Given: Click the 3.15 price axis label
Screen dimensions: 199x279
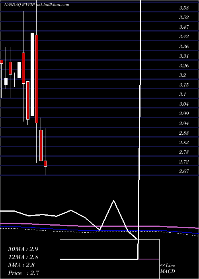Looking at the screenshot, I should pyautogui.click(x=184, y=84).
